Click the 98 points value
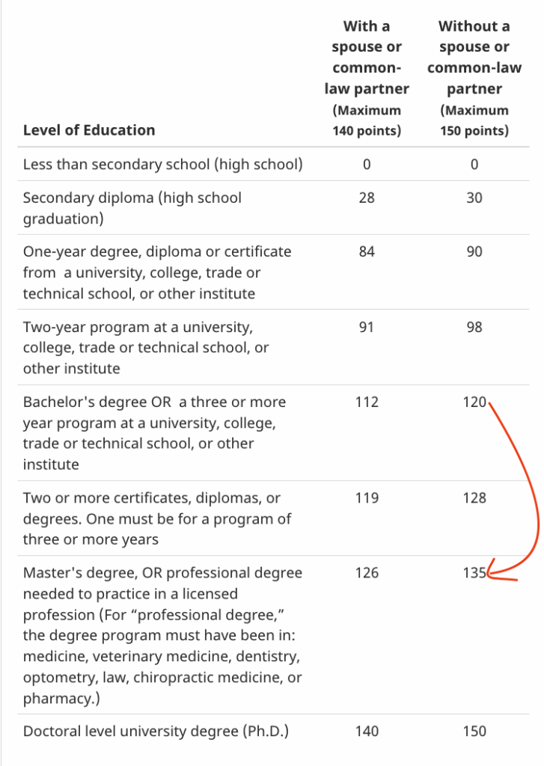 point(474,327)
